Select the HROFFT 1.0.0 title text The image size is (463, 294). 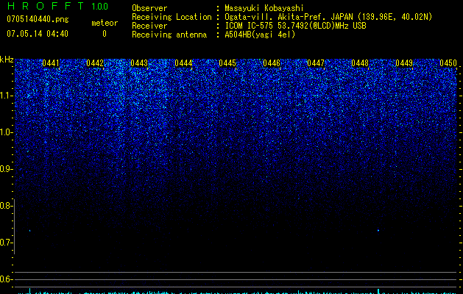[57, 6]
